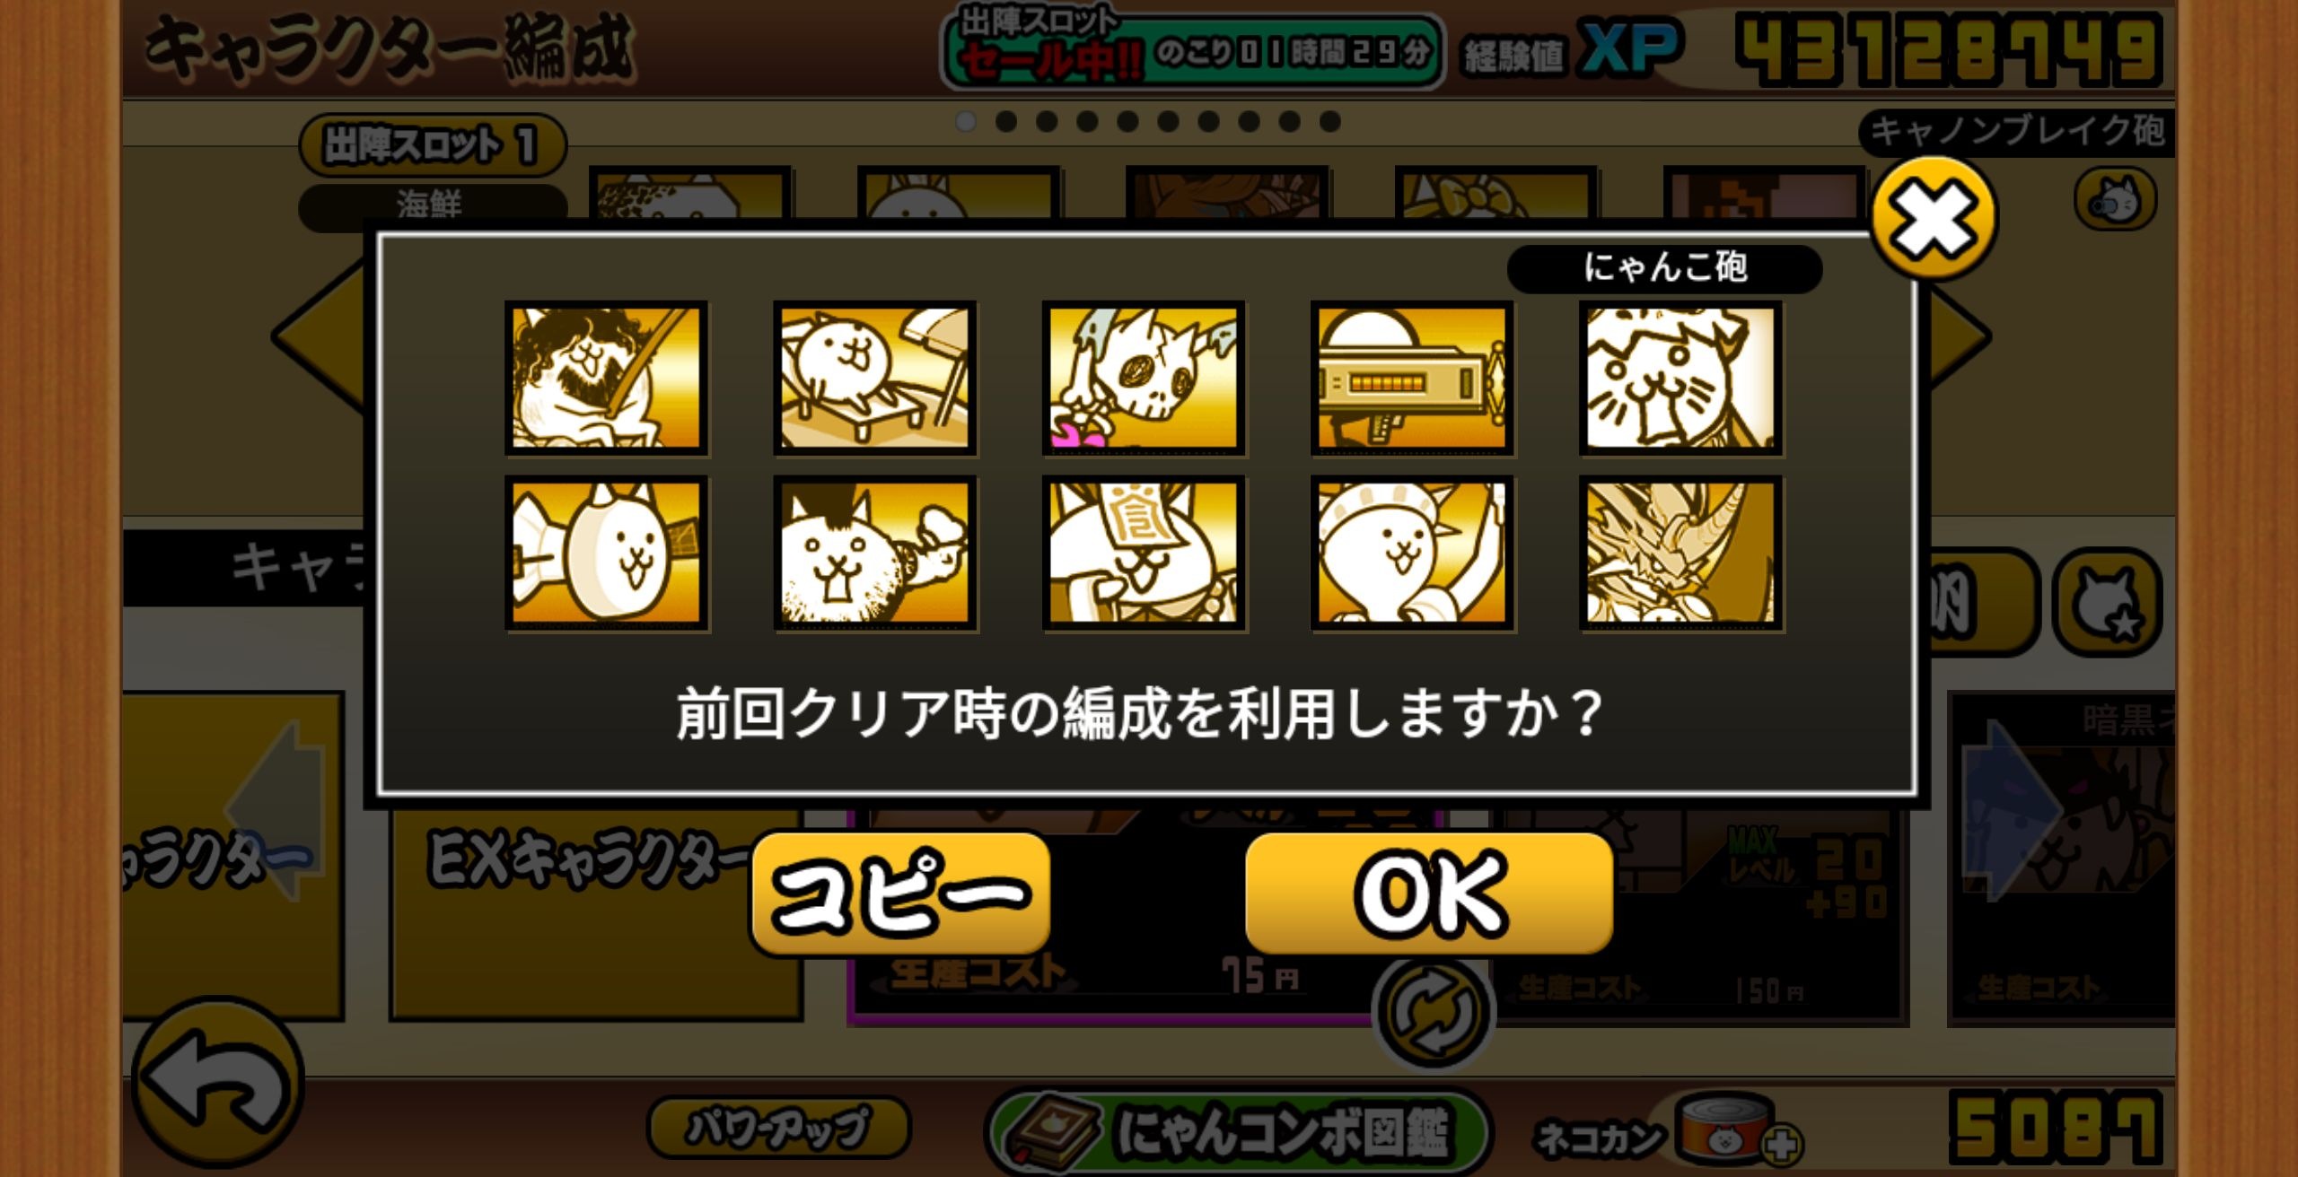Add cat food with the plus icon
2298x1177 pixels.
pyautogui.click(x=1781, y=1145)
